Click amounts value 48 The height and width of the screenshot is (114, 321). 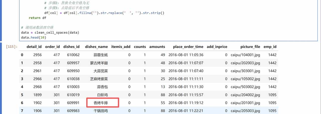[163, 63]
